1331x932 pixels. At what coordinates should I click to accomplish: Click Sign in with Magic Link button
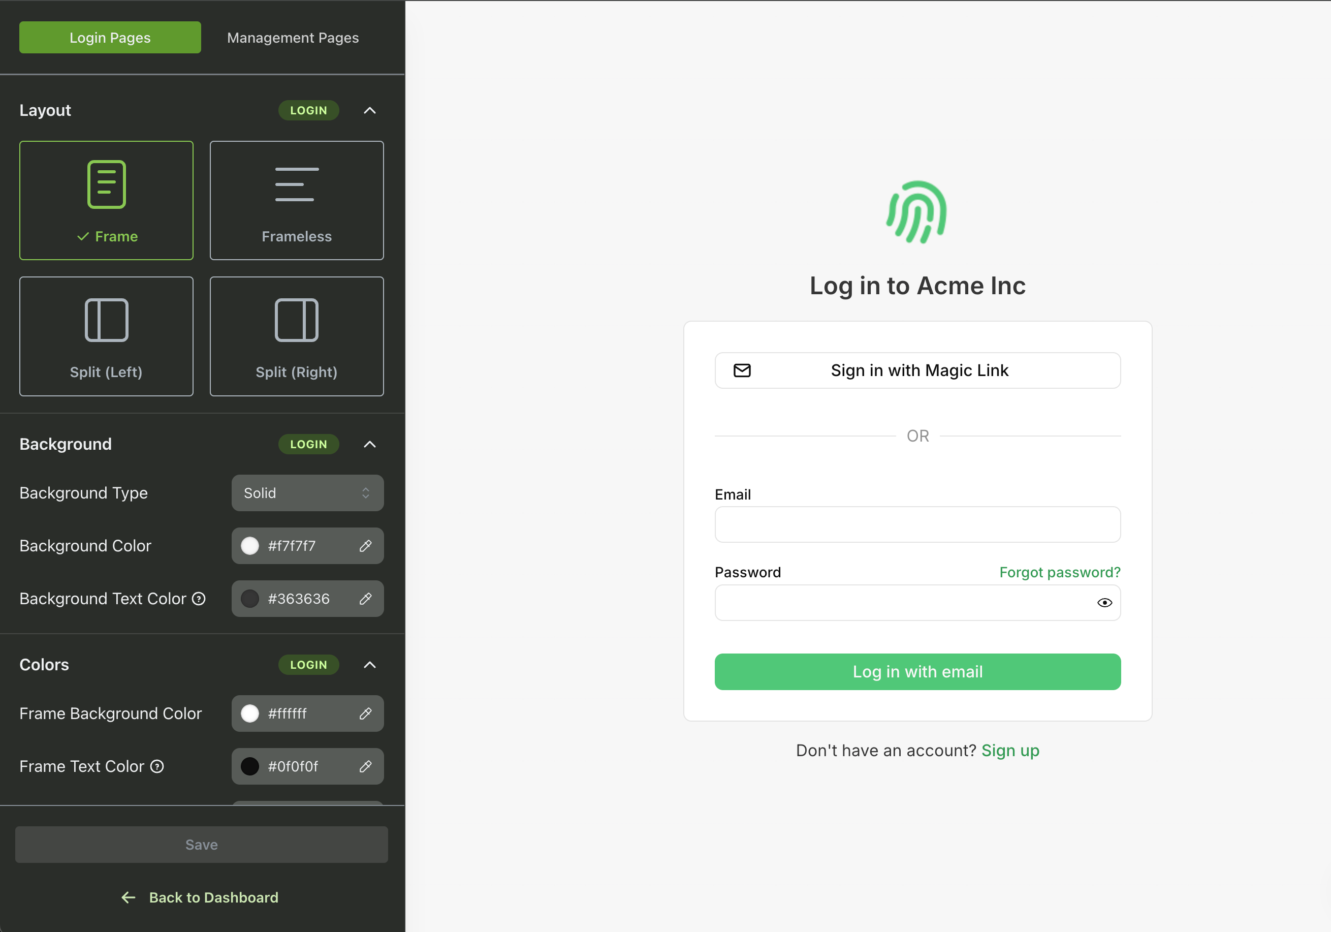coord(917,370)
